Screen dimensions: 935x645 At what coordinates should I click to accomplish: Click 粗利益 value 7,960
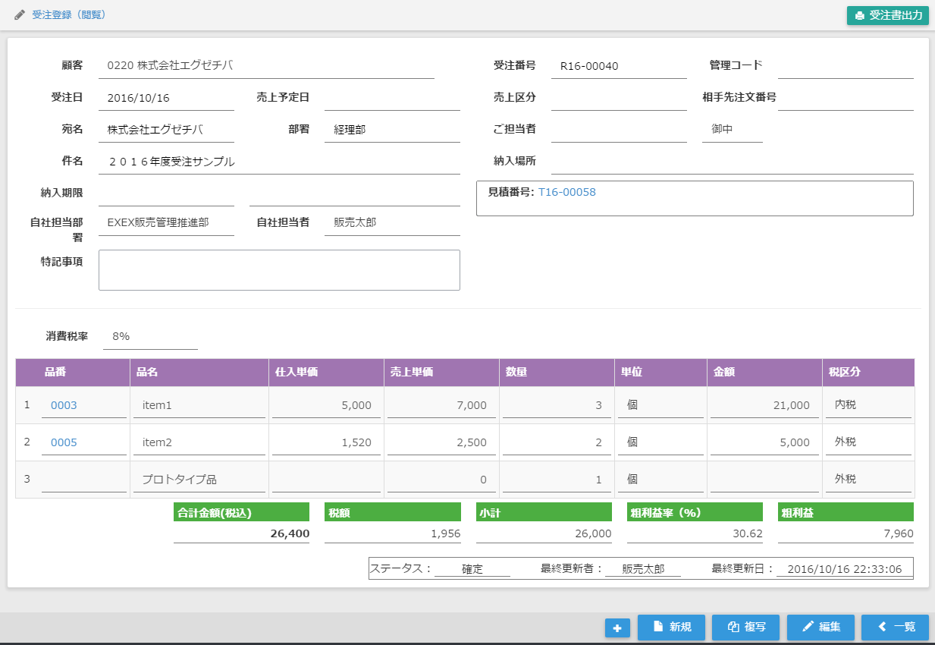846,533
